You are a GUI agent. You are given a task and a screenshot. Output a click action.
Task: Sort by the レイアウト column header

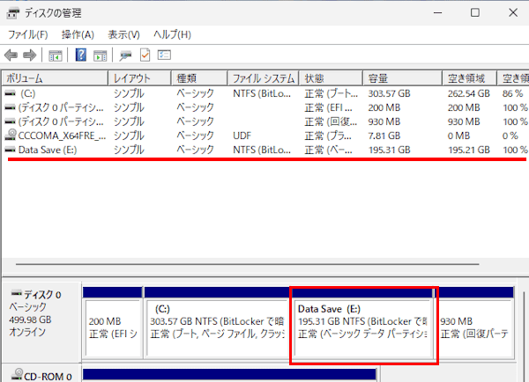[139, 78]
